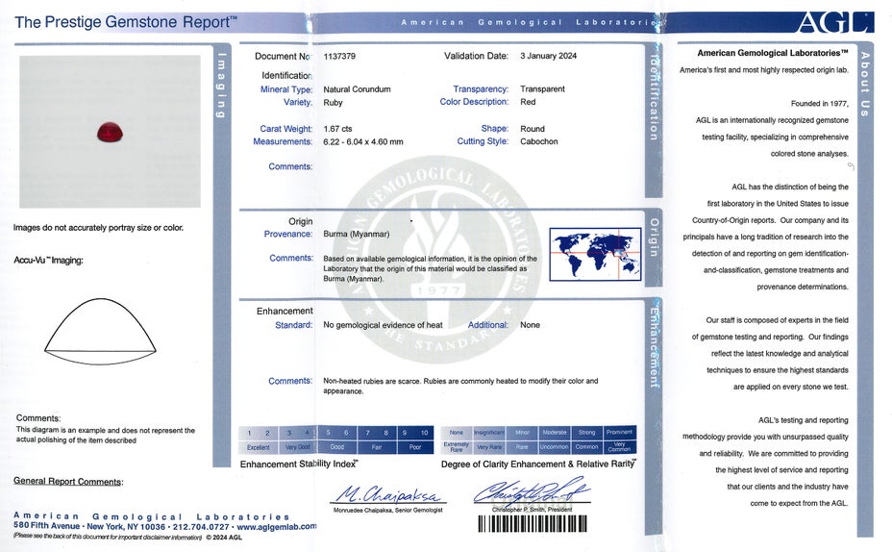This screenshot has height=552, width=892.
Task: Click the Poor stability rating cell
Action: (x=415, y=447)
